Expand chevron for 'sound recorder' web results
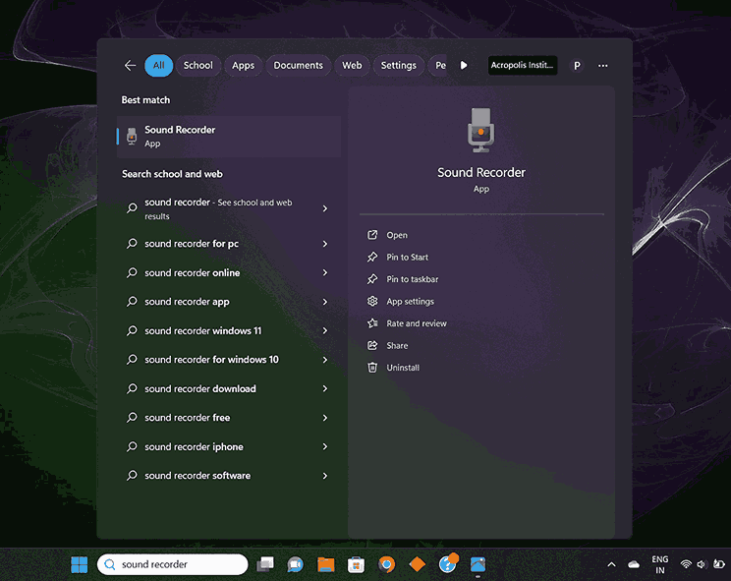The height and width of the screenshot is (581, 731). pos(325,208)
